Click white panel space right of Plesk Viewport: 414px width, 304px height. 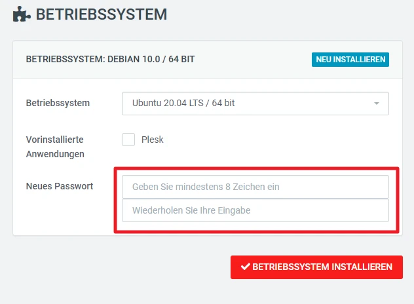pos(275,140)
